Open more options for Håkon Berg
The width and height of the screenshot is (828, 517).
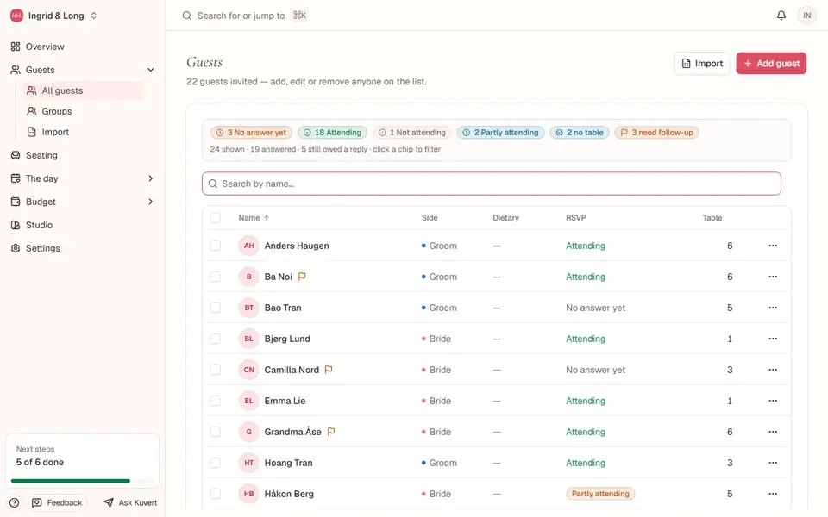pyautogui.click(x=773, y=494)
